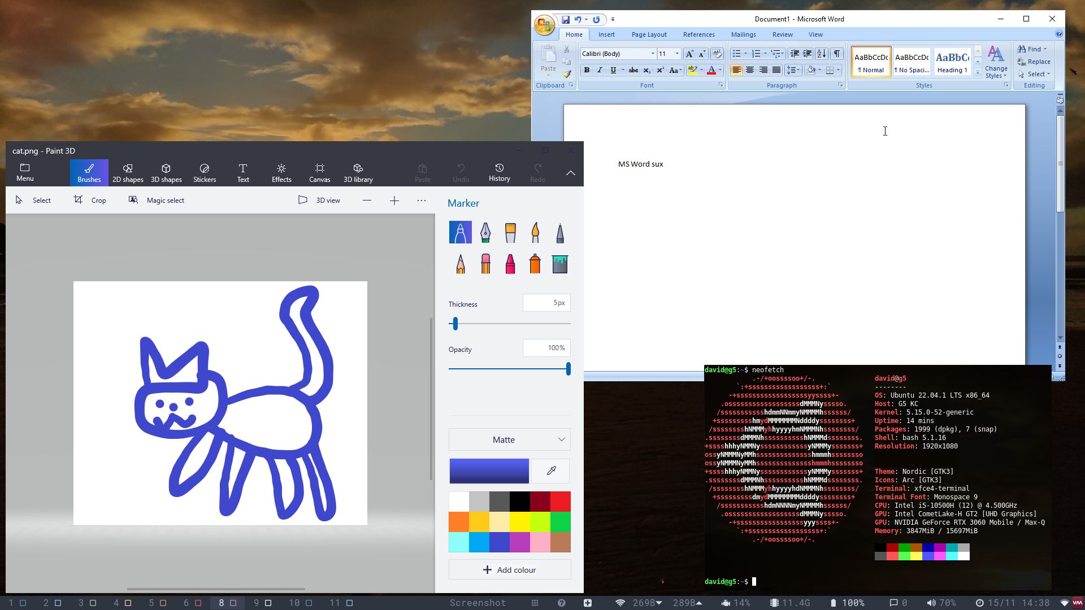1085x610 pixels.
Task: Click the Thickness value input field
Action: pyautogui.click(x=546, y=303)
